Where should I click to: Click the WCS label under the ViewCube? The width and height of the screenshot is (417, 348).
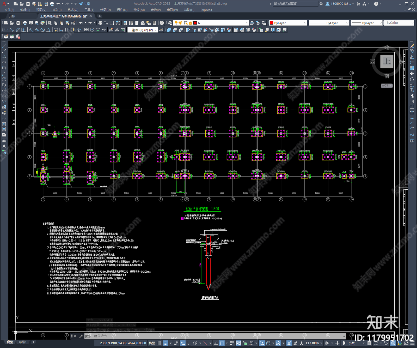386,86
